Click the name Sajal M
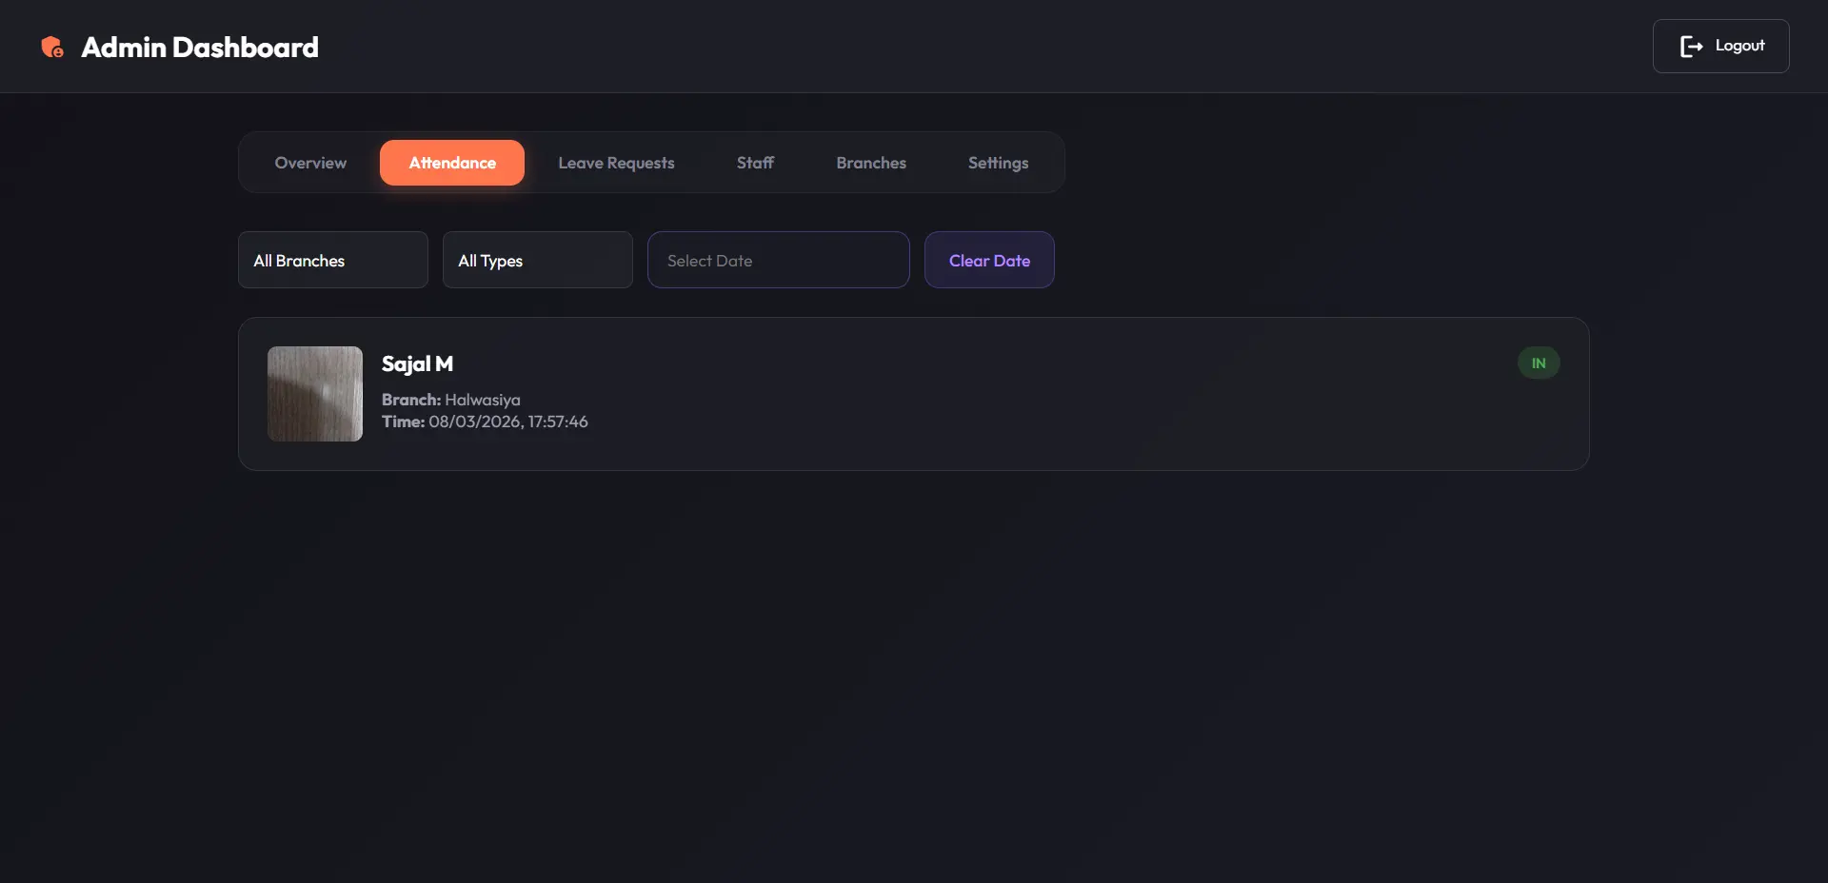The width and height of the screenshot is (1828, 883). [x=417, y=363]
